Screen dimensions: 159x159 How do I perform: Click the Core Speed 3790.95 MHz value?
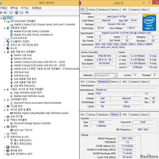coord(104,56)
